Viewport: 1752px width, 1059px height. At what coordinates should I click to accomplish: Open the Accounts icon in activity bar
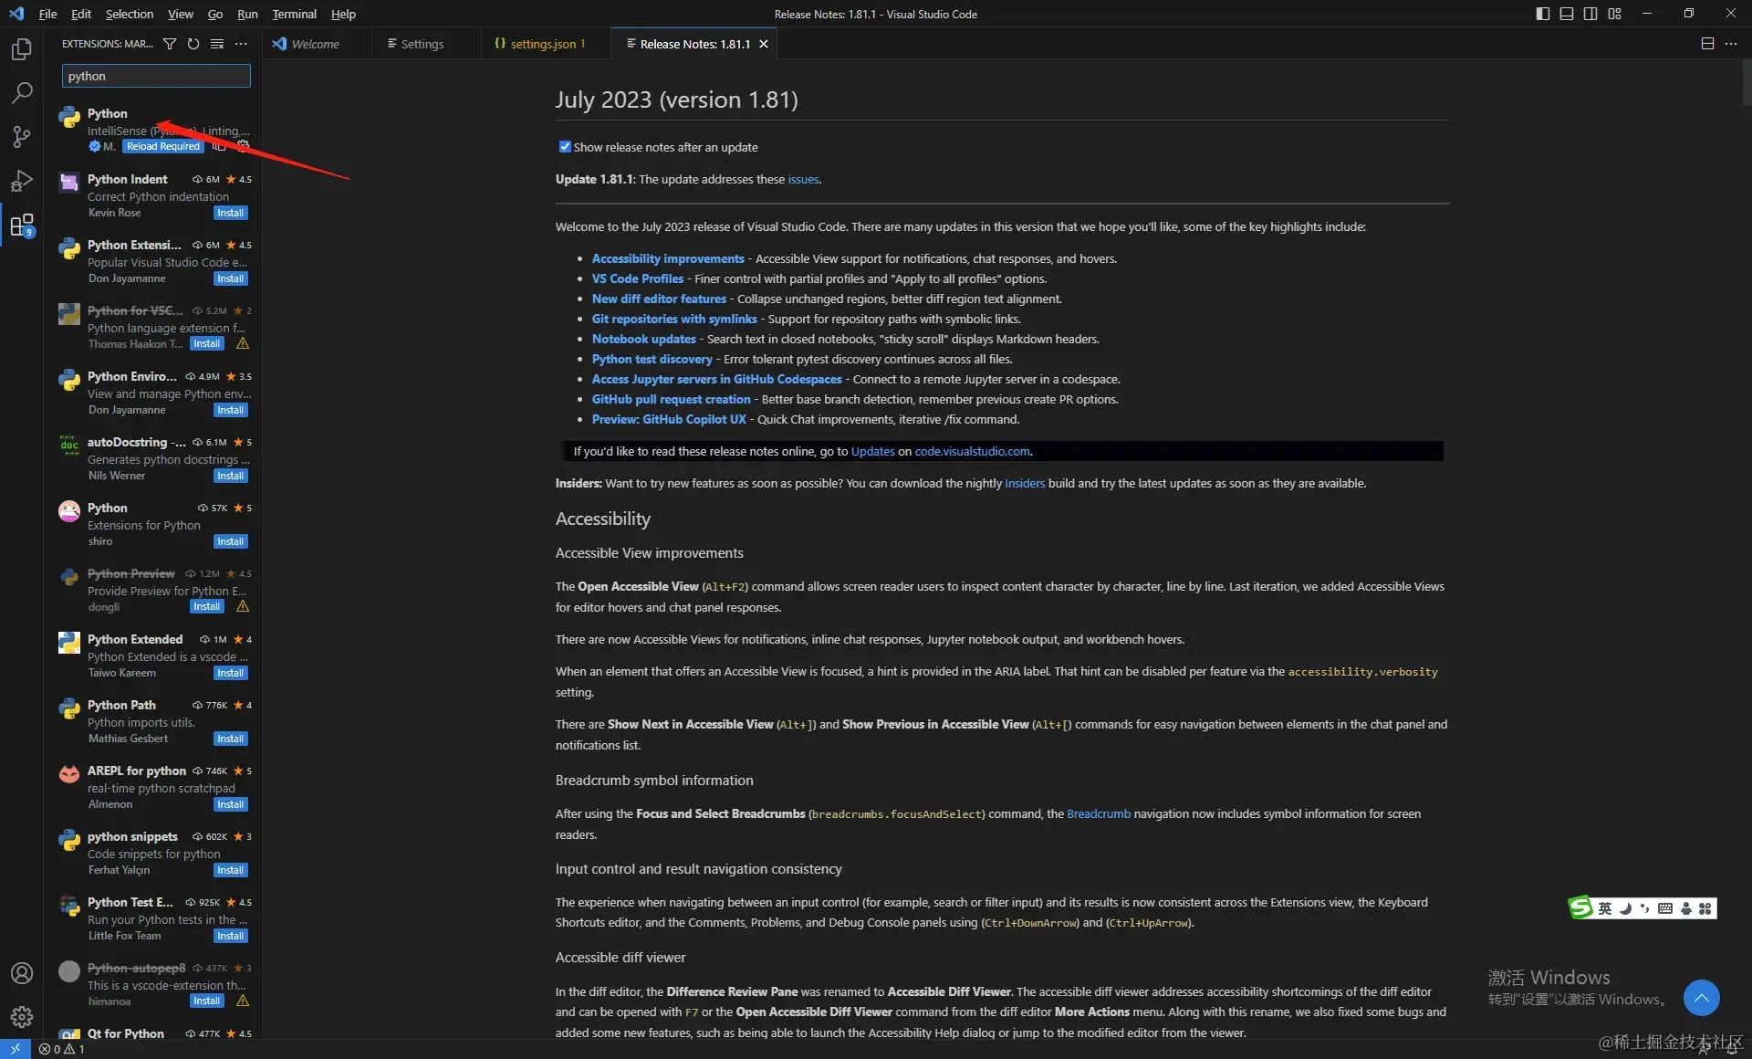(22, 973)
